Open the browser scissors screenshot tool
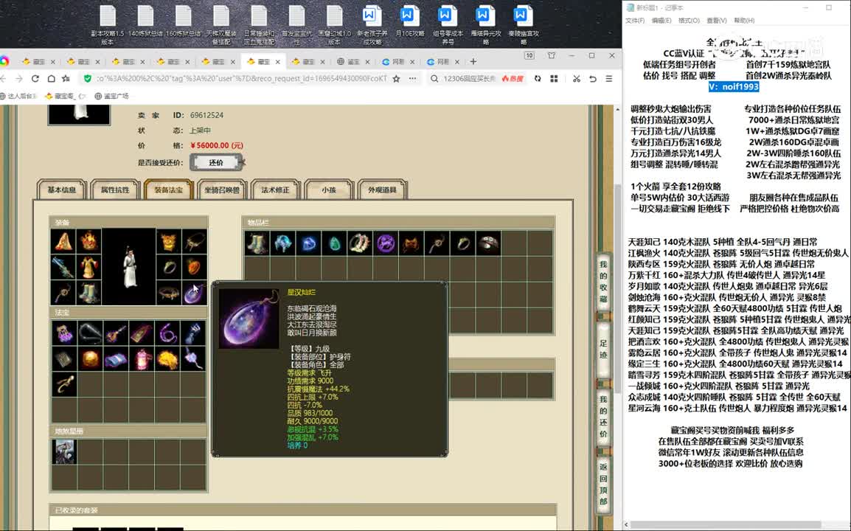Image resolution: width=851 pixels, height=531 pixels. (577, 79)
